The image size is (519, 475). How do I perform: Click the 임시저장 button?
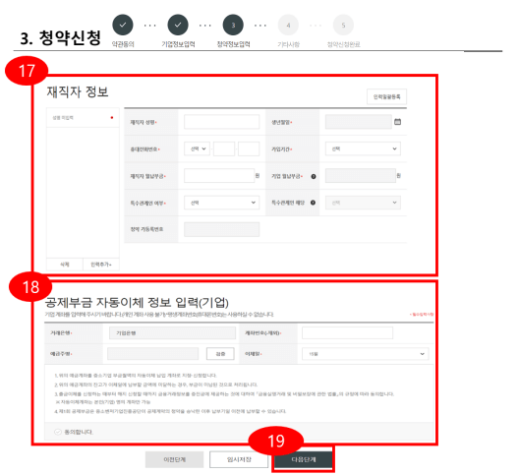239,459
